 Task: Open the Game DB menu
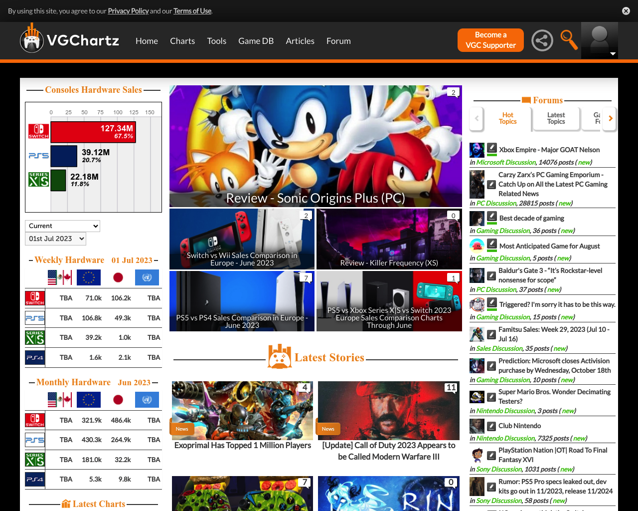pyautogui.click(x=256, y=41)
